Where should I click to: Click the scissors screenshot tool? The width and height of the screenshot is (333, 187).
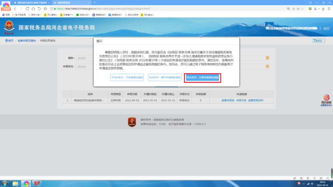315,9
